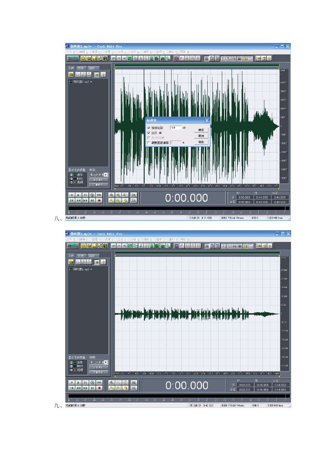Click the Stop button in the upper window
324x459 pixels.
[71, 195]
